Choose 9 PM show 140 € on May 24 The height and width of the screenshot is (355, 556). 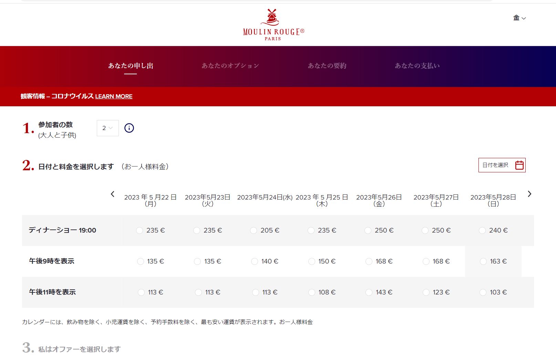point(255,261)
